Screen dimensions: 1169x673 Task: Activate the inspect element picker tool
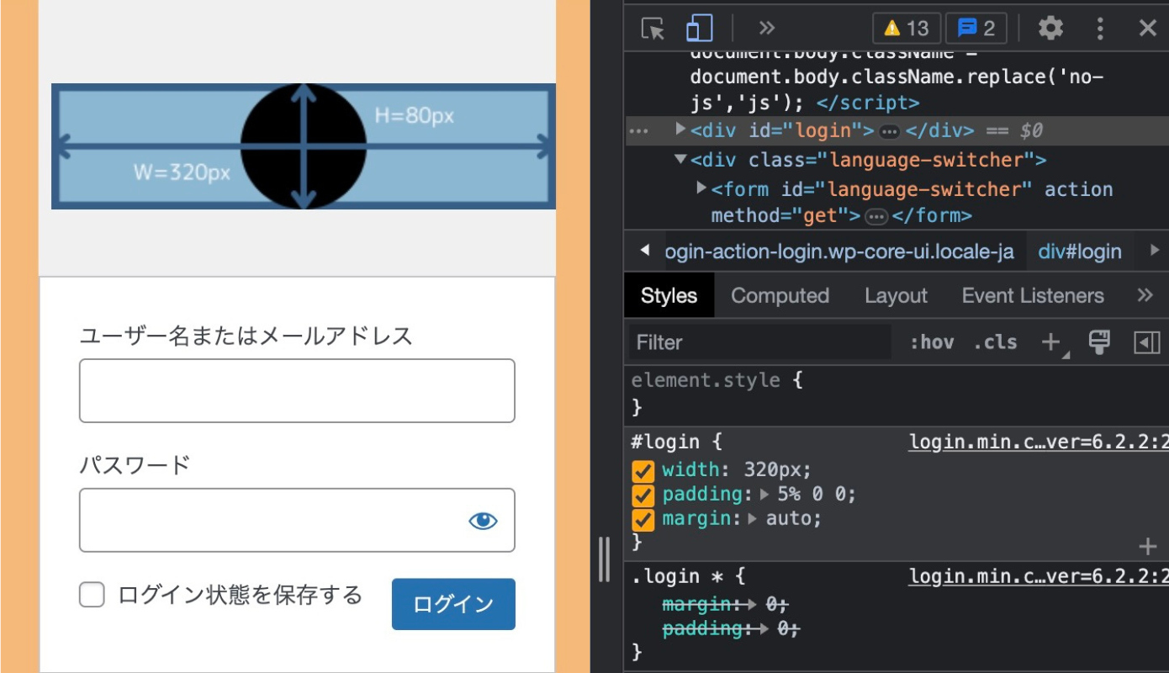(653, 29)
